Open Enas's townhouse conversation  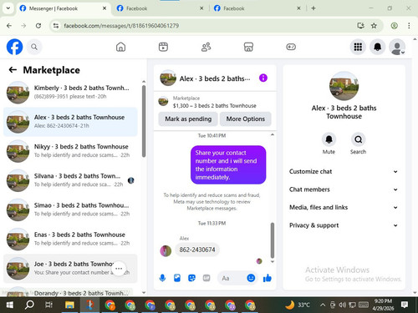tap(70, 239)
